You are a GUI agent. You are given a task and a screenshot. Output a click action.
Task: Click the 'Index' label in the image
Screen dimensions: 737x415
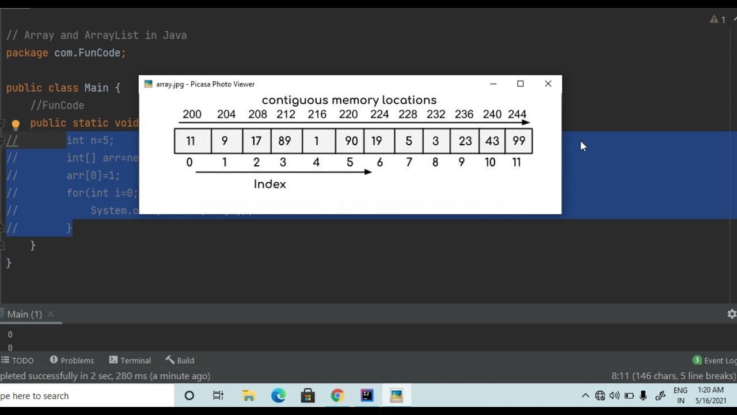coord(269,184)
